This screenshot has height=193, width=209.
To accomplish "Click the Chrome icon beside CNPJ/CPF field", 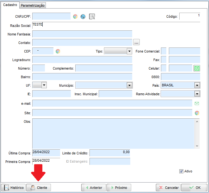I will 75,17.
